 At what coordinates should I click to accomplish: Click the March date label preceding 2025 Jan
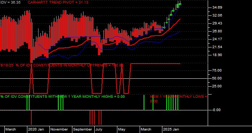click(146, 129)
